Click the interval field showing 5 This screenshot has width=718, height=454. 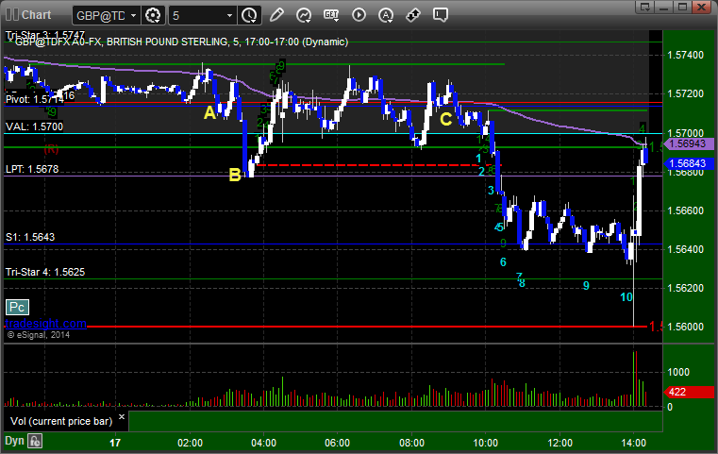click(197, 16)
